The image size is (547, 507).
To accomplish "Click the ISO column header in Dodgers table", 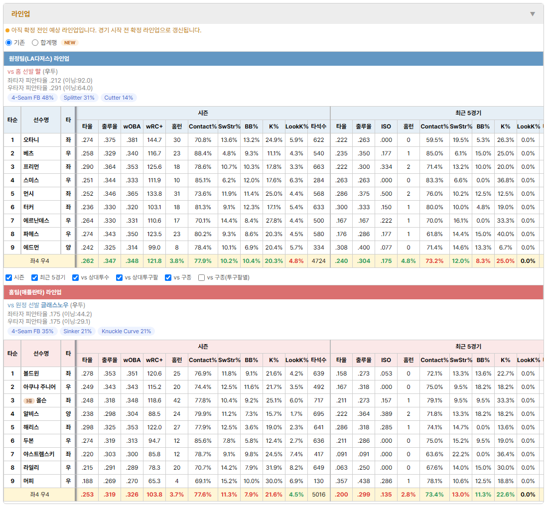I will point(386,127).
